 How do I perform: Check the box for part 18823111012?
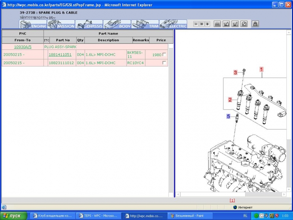point(164,63)
